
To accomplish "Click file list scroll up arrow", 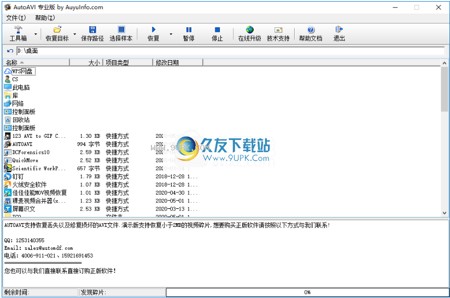I will pyautogui.click(x=445, y=63).
